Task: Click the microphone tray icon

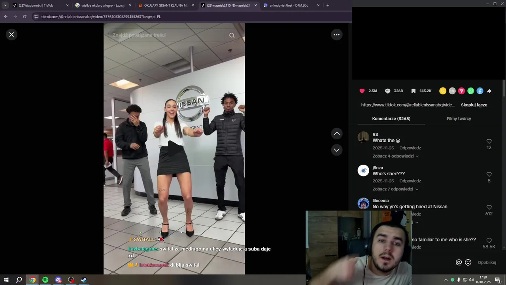Action: (459, 280)
